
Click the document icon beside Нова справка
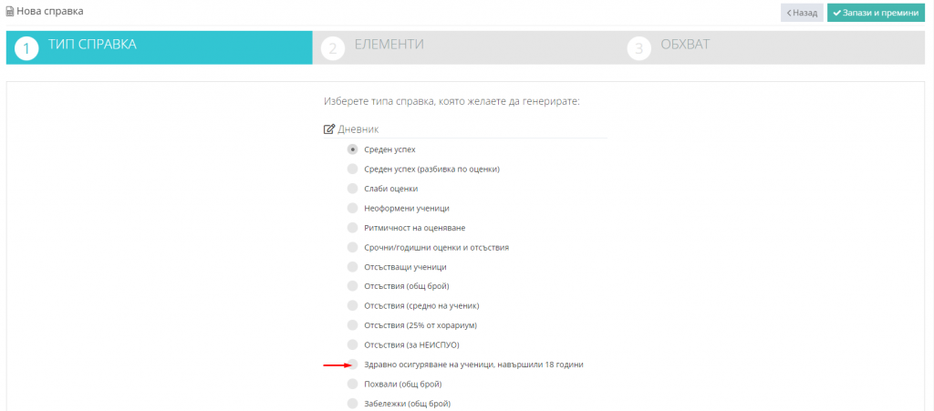(10, 12)
